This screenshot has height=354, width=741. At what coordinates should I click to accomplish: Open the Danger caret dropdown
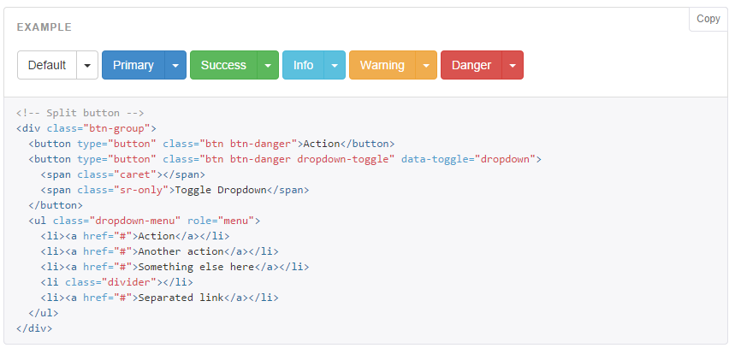513,65
